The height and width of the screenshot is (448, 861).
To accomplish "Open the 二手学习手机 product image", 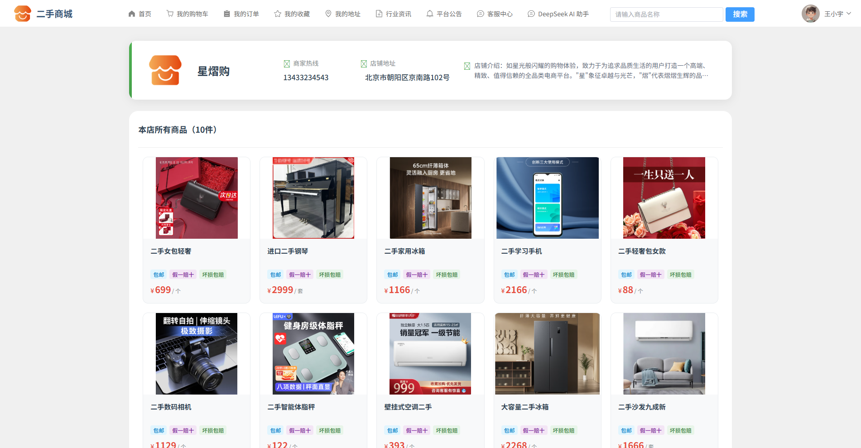I will (x=547, y=198).
